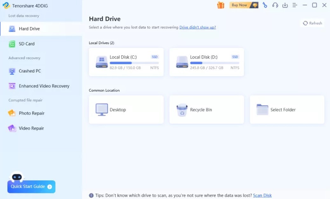330x199 pixels.
Task: Open the Video Repair tool
Action: [x=31, y=128]
